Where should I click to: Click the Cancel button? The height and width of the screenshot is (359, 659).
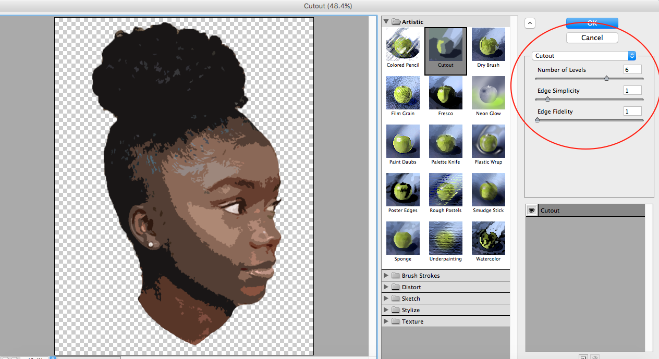tap(592, 38)
